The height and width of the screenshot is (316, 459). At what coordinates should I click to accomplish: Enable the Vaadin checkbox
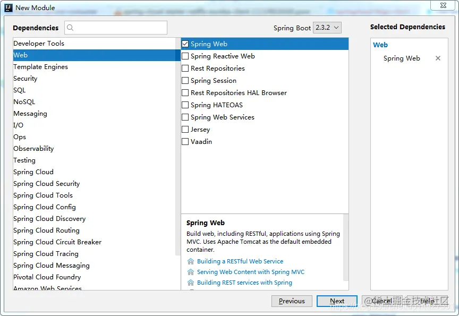[x=185, y=142]
